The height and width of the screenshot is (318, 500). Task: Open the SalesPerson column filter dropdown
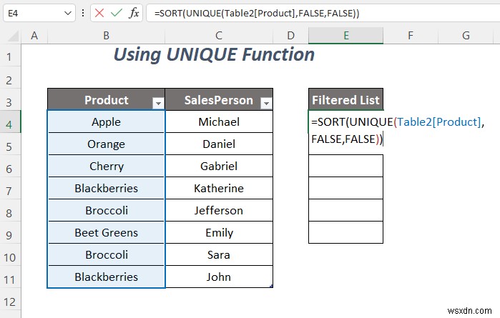(x=266, y=103)
